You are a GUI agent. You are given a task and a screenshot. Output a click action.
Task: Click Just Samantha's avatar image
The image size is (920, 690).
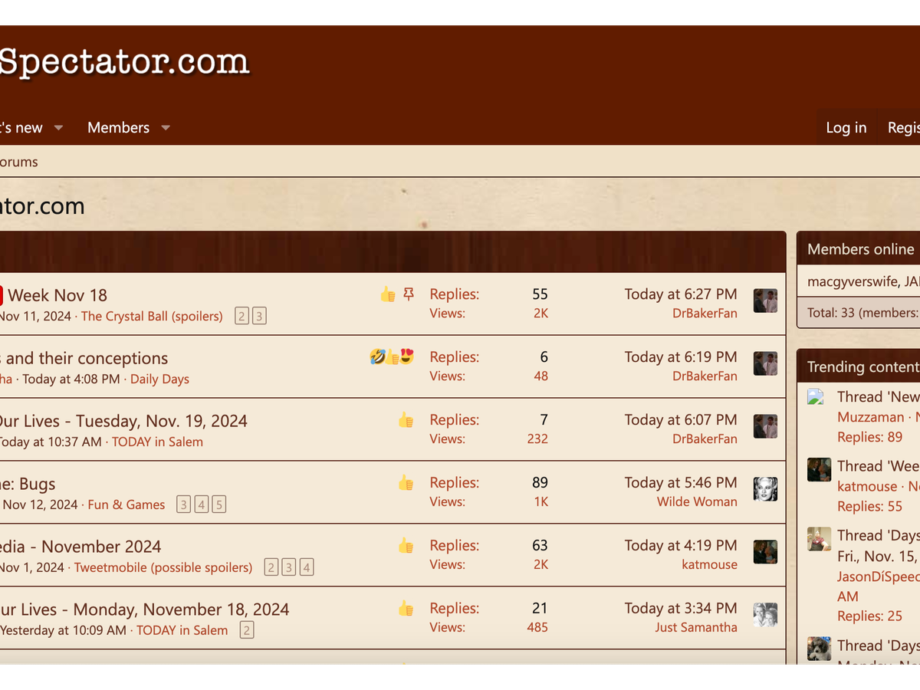point(765,616)
